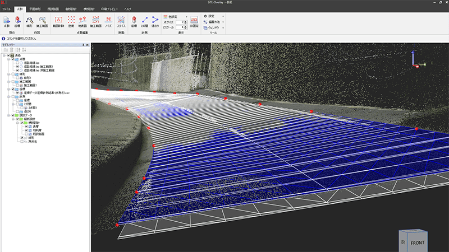Enable checkbox for 道路縦棒.las item
This screenshot has width=449, height=252.
pyautogui.click(x=17, y=63)
